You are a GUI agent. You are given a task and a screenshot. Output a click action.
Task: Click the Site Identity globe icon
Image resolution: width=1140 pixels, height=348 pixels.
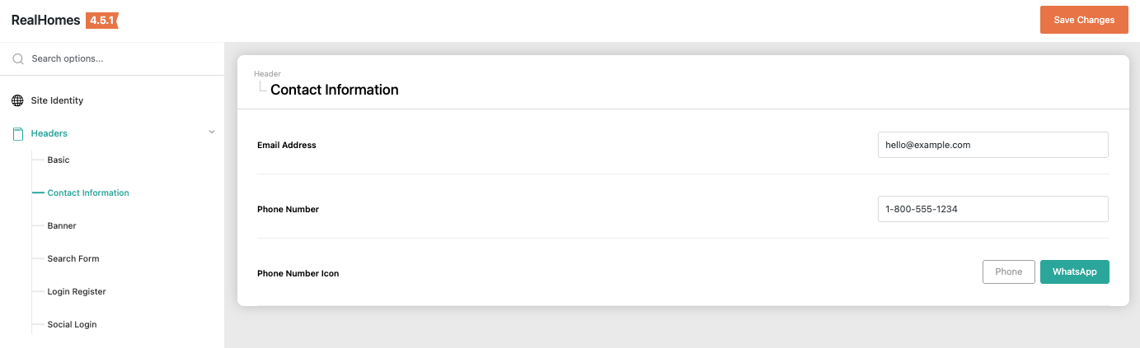[17, 100]
